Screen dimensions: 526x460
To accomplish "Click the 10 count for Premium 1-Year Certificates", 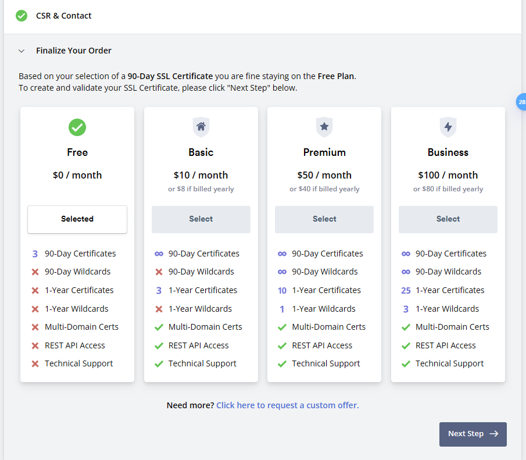I will tap(282, 290).
